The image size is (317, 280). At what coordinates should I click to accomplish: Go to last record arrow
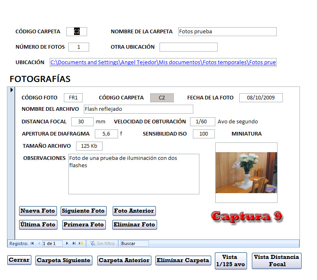[x=74, y=243]
